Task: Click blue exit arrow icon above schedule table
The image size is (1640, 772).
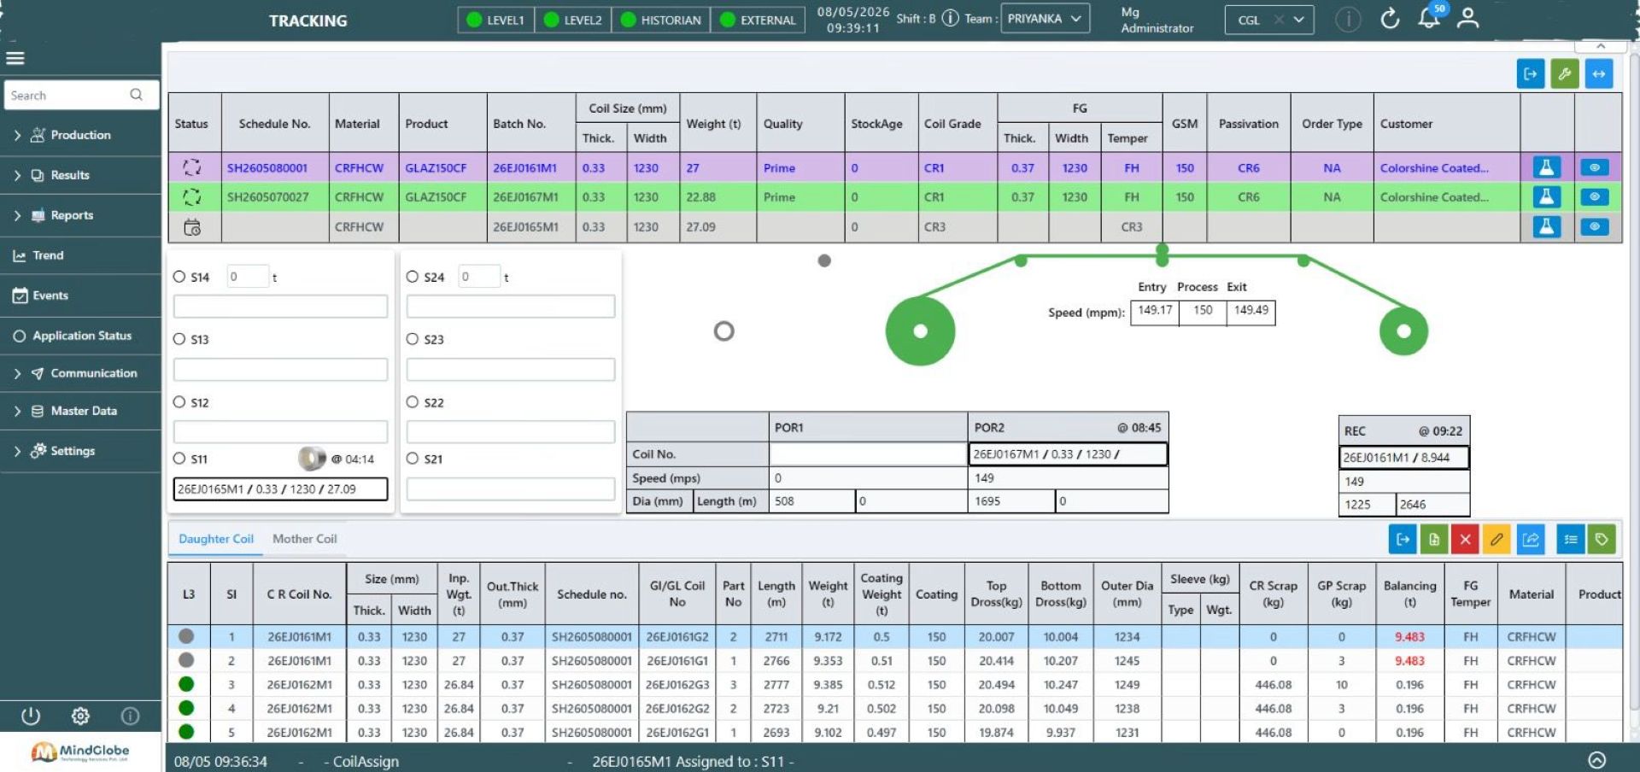Action: tap(1531, 74)
